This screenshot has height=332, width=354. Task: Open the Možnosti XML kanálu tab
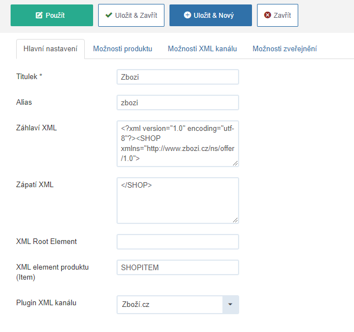pyautogui.click(x=202, y=48)
